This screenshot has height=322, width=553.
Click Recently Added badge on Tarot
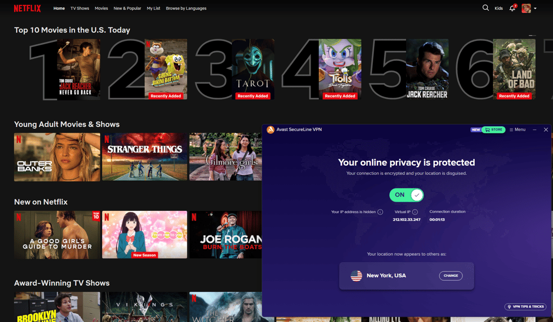point(253,96)
